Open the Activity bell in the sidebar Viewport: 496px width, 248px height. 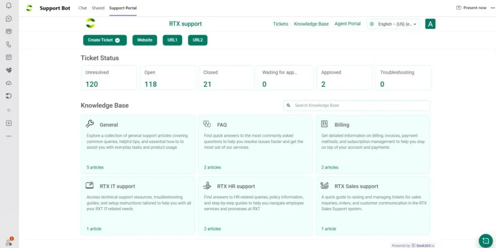9,5
